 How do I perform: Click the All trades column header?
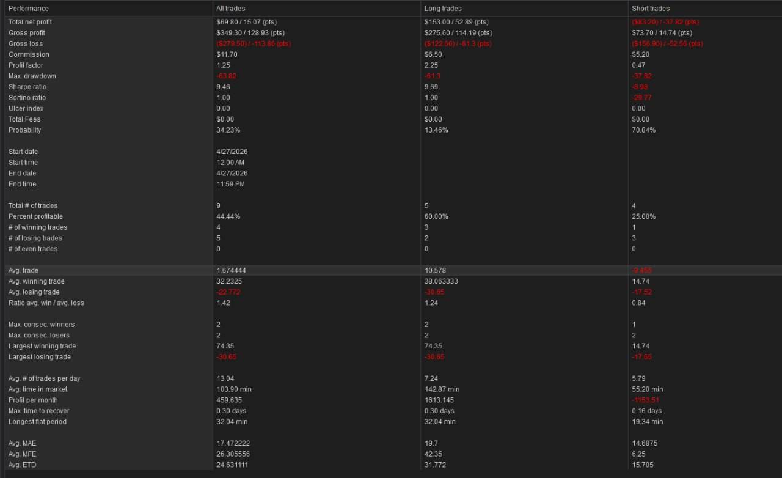pyautogui.click(x=230, y=9)
